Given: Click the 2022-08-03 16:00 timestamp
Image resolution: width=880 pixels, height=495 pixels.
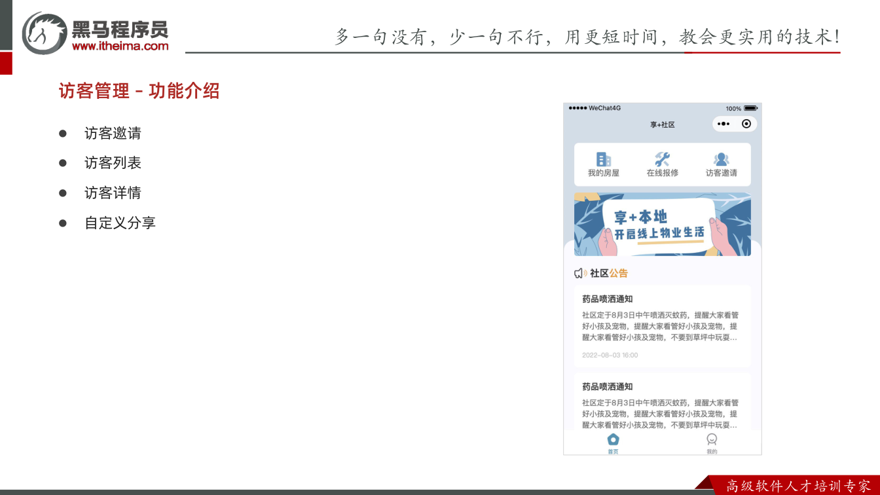Looking at the screenshot, I should coord(610,356).
